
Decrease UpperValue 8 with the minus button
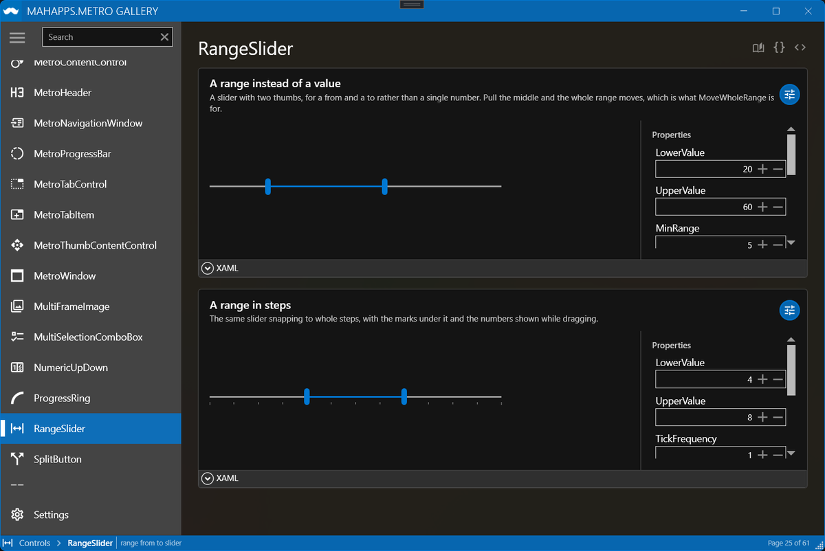point(778,417)
